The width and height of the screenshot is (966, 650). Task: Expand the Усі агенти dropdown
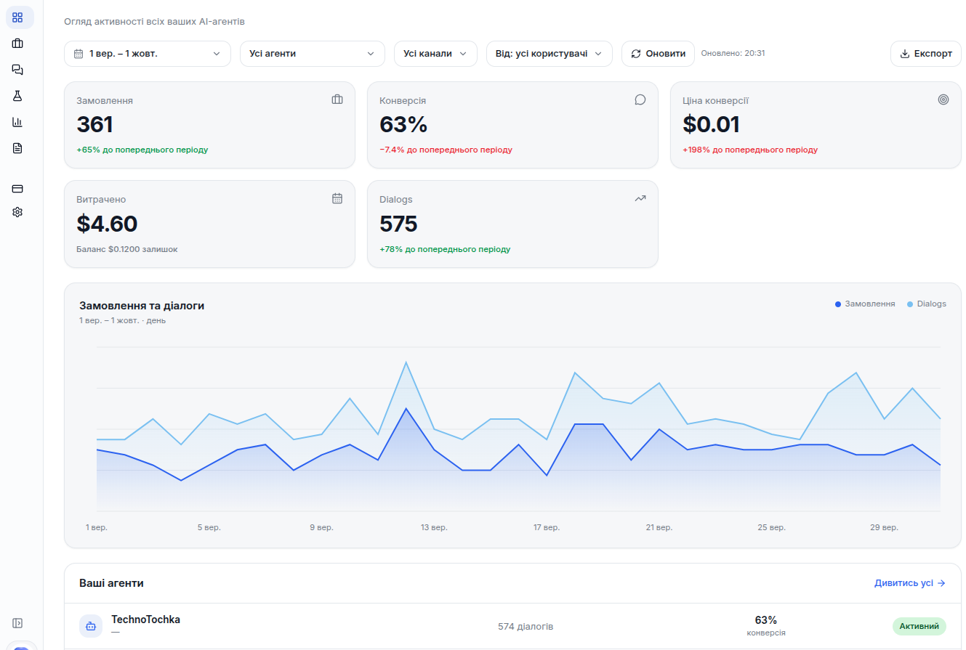pyautogui.click(x=313, y=54)
